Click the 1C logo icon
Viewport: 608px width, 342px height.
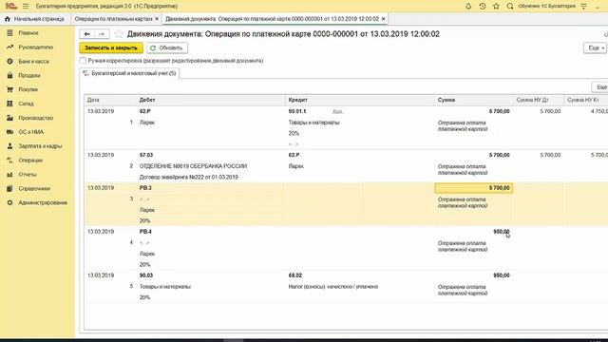click(10, 7)
